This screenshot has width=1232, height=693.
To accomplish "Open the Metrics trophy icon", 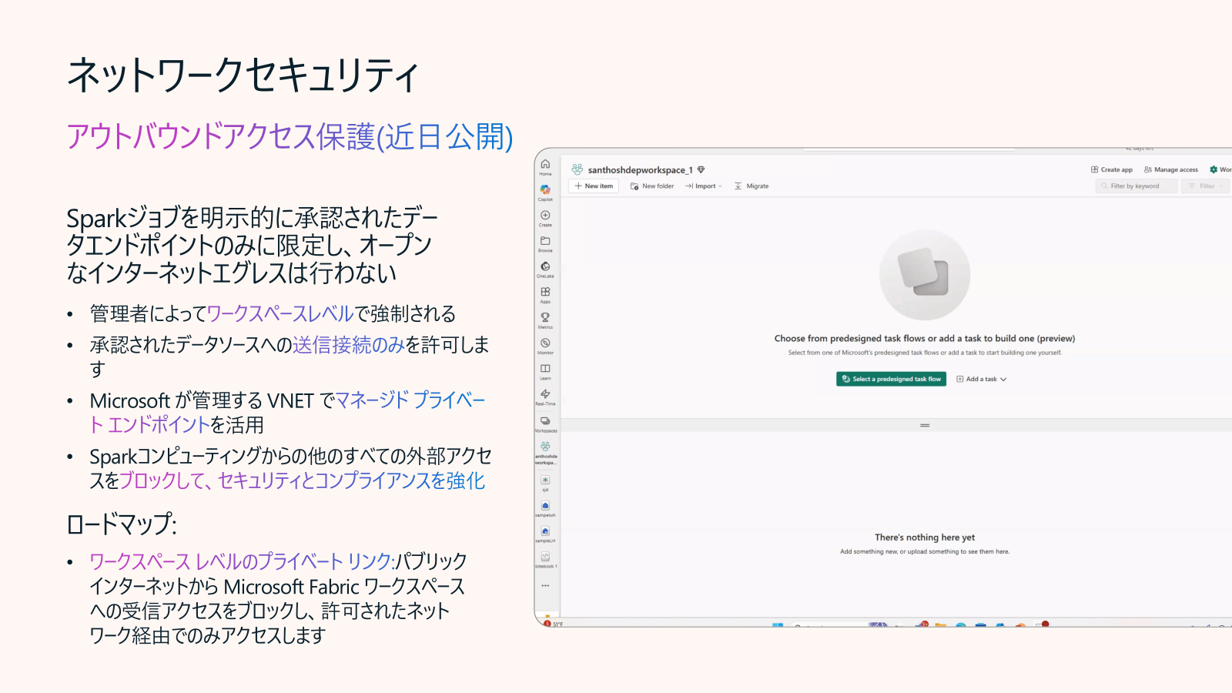I will click(545, 320).
